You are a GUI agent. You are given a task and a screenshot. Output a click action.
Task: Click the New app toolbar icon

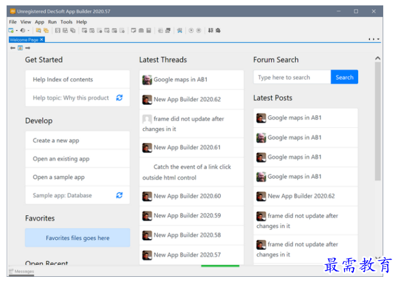11,30
